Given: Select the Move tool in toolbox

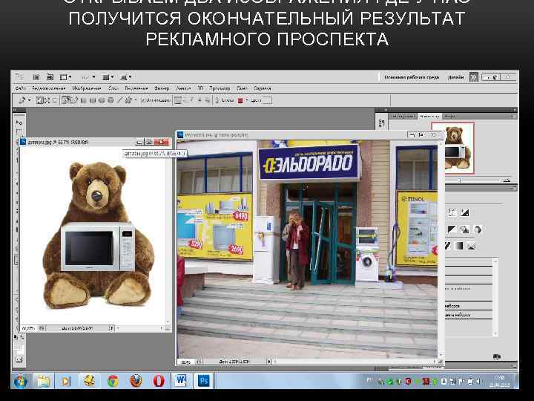Looking at the screenshot, I should tap(19, 123).
